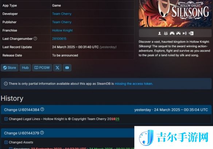Click the info icon in partial information notice

(6, 83)
